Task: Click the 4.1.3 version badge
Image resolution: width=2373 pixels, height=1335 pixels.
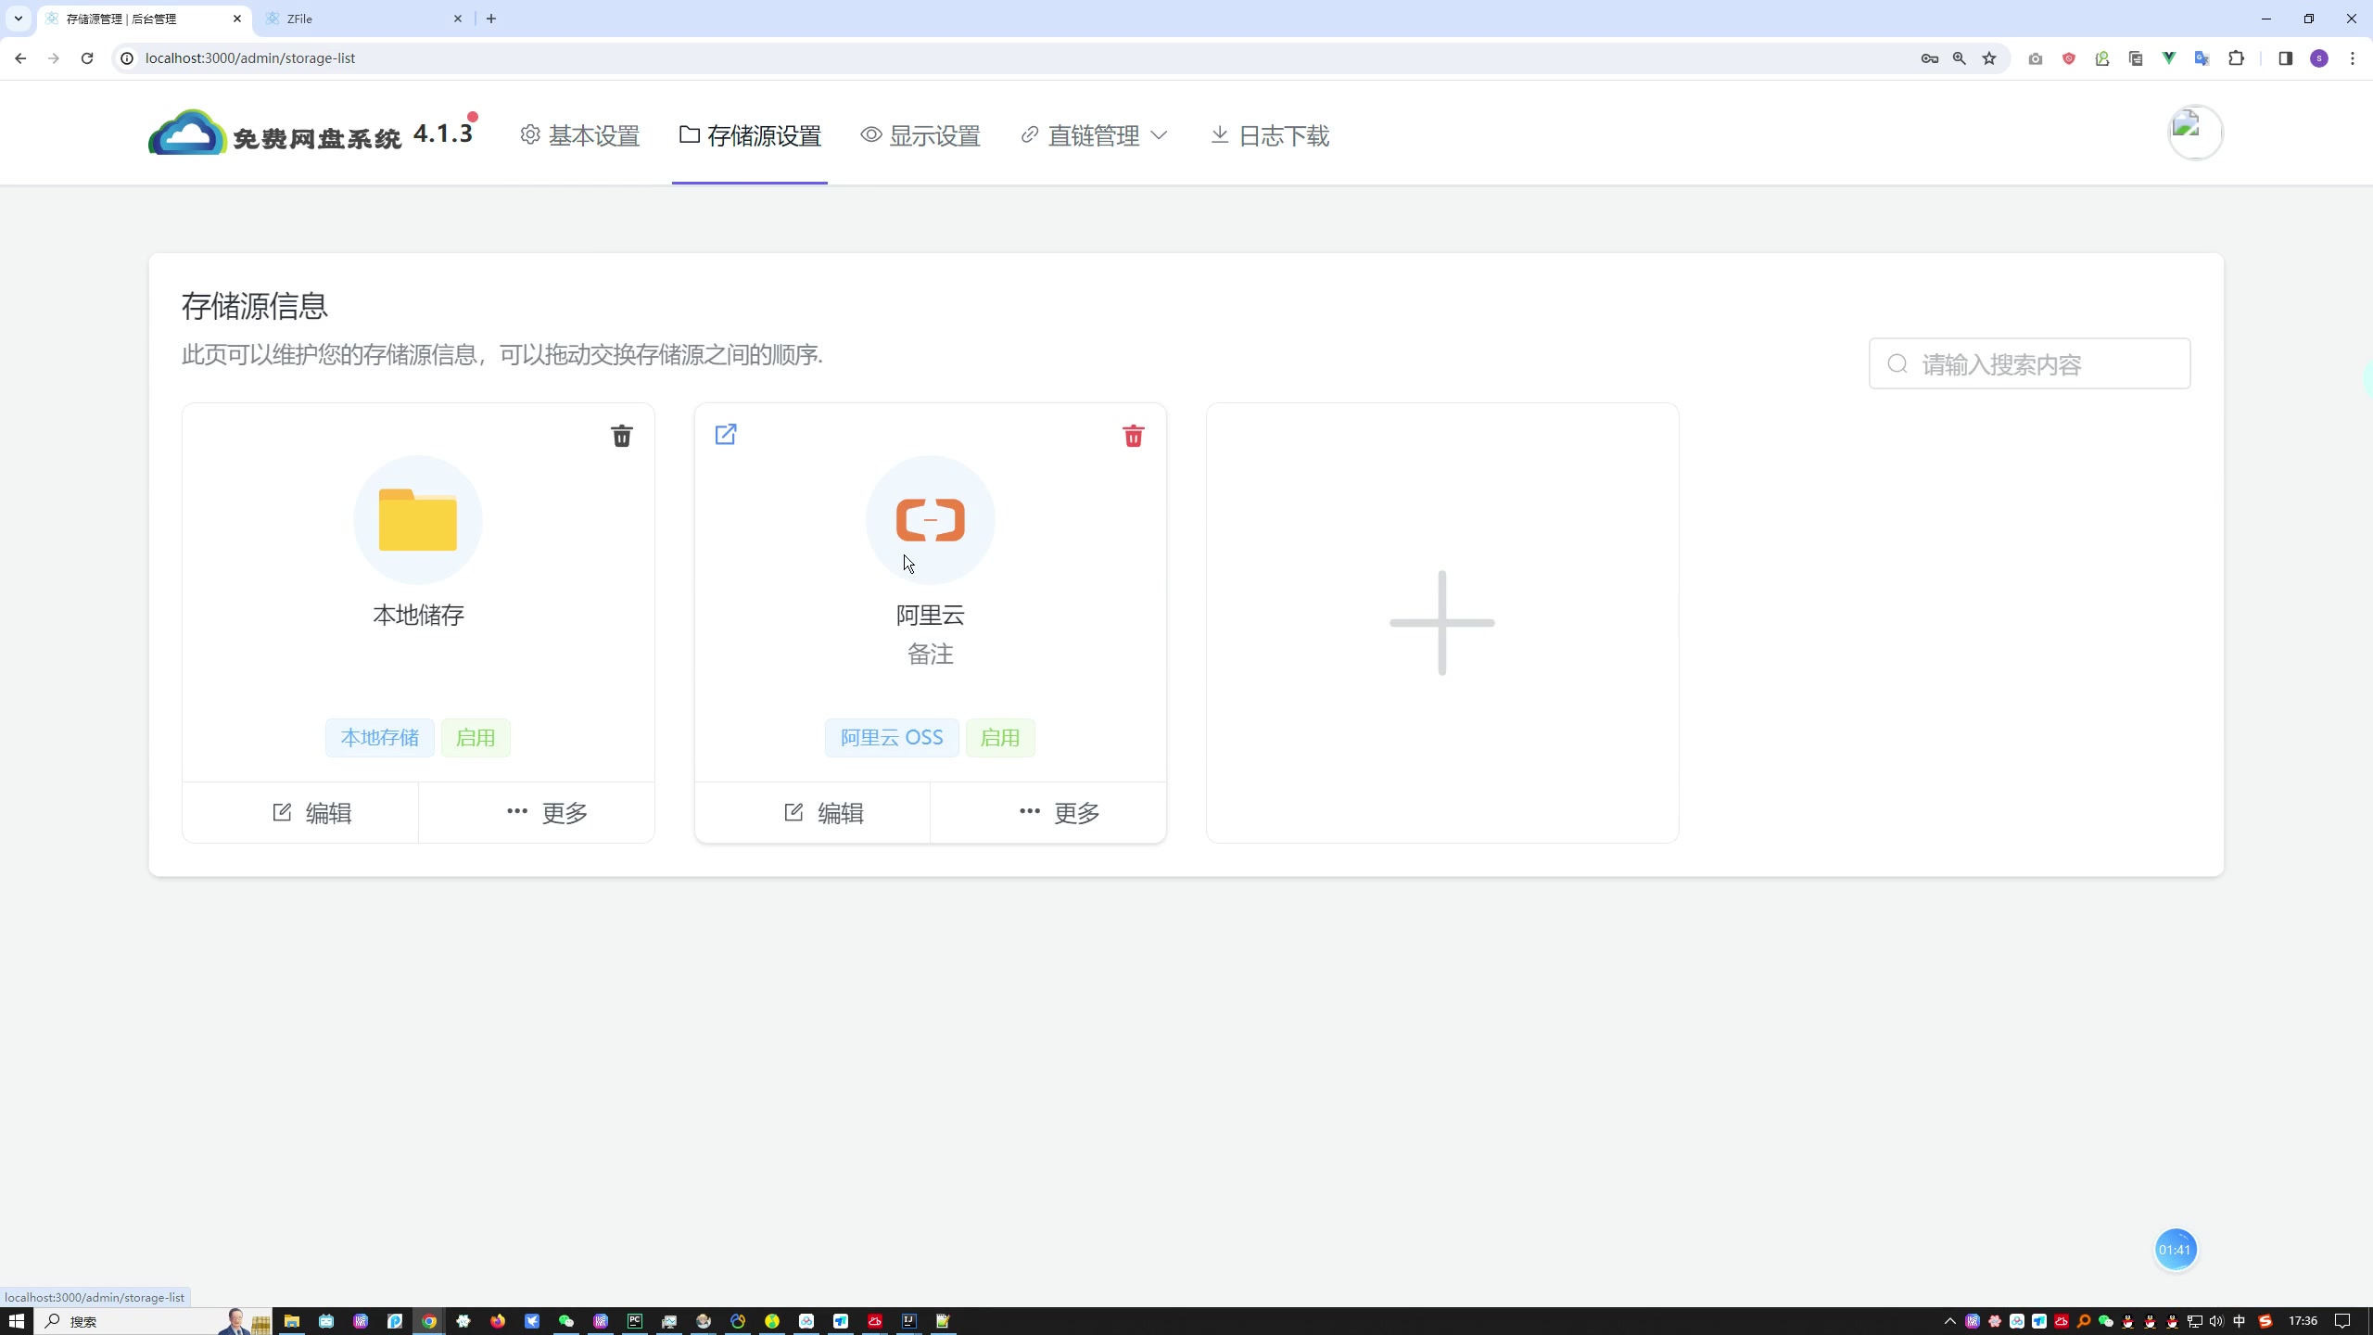Action: [443, 133]
